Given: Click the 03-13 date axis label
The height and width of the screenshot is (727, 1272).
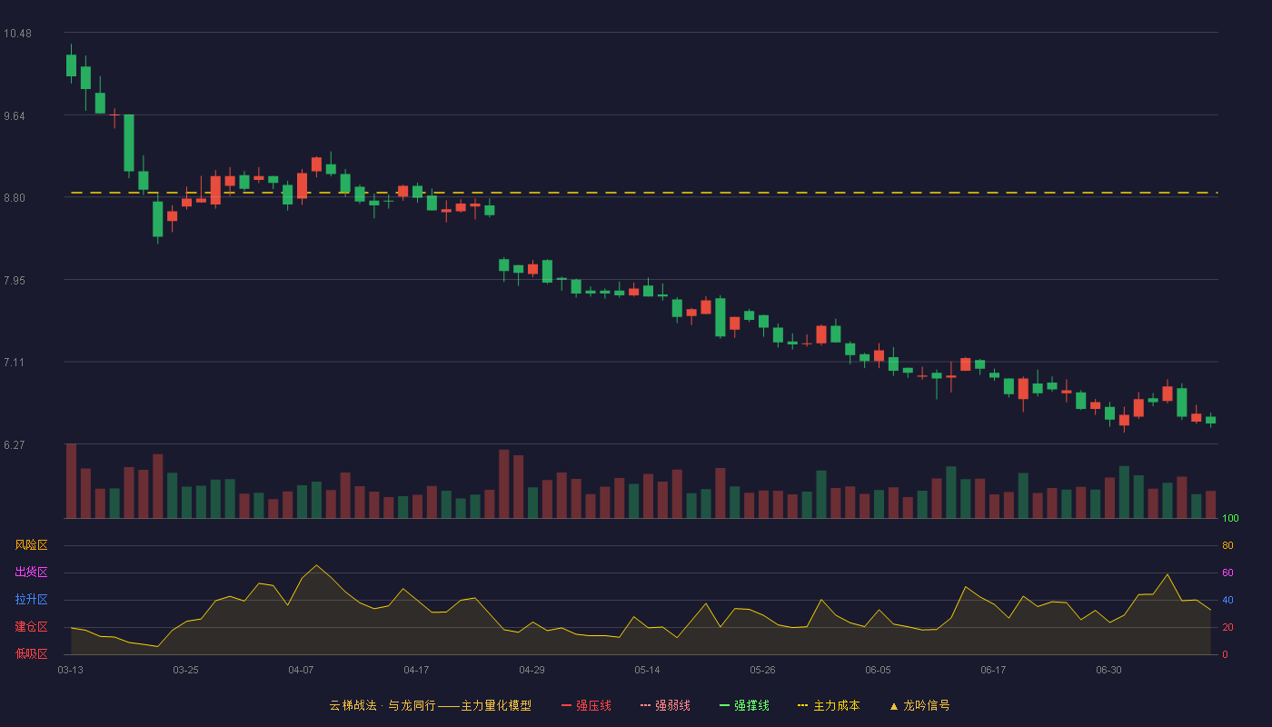Looking at the screenshot, I should coord(70,670).
